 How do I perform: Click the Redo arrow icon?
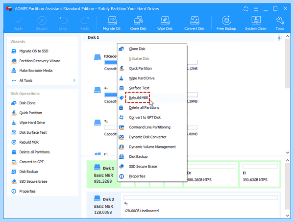pos(85,23)
